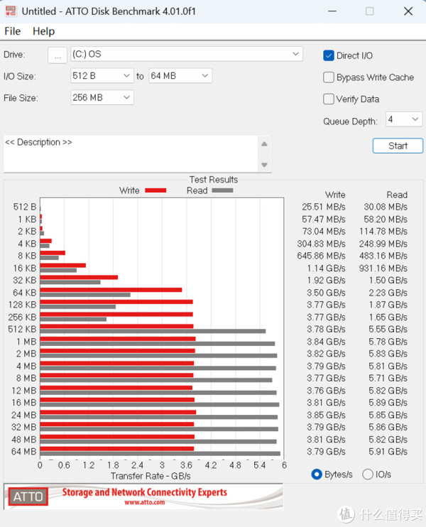Open the File Size 256 MB dropdown
426x527 pixels.
[126, 98]
